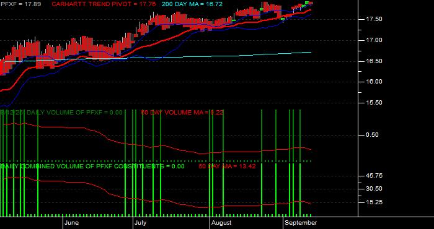Viewport: 434px width, 229px height.
Task: Click the 15.25 volume axis label
Action: tap(374, 202)
